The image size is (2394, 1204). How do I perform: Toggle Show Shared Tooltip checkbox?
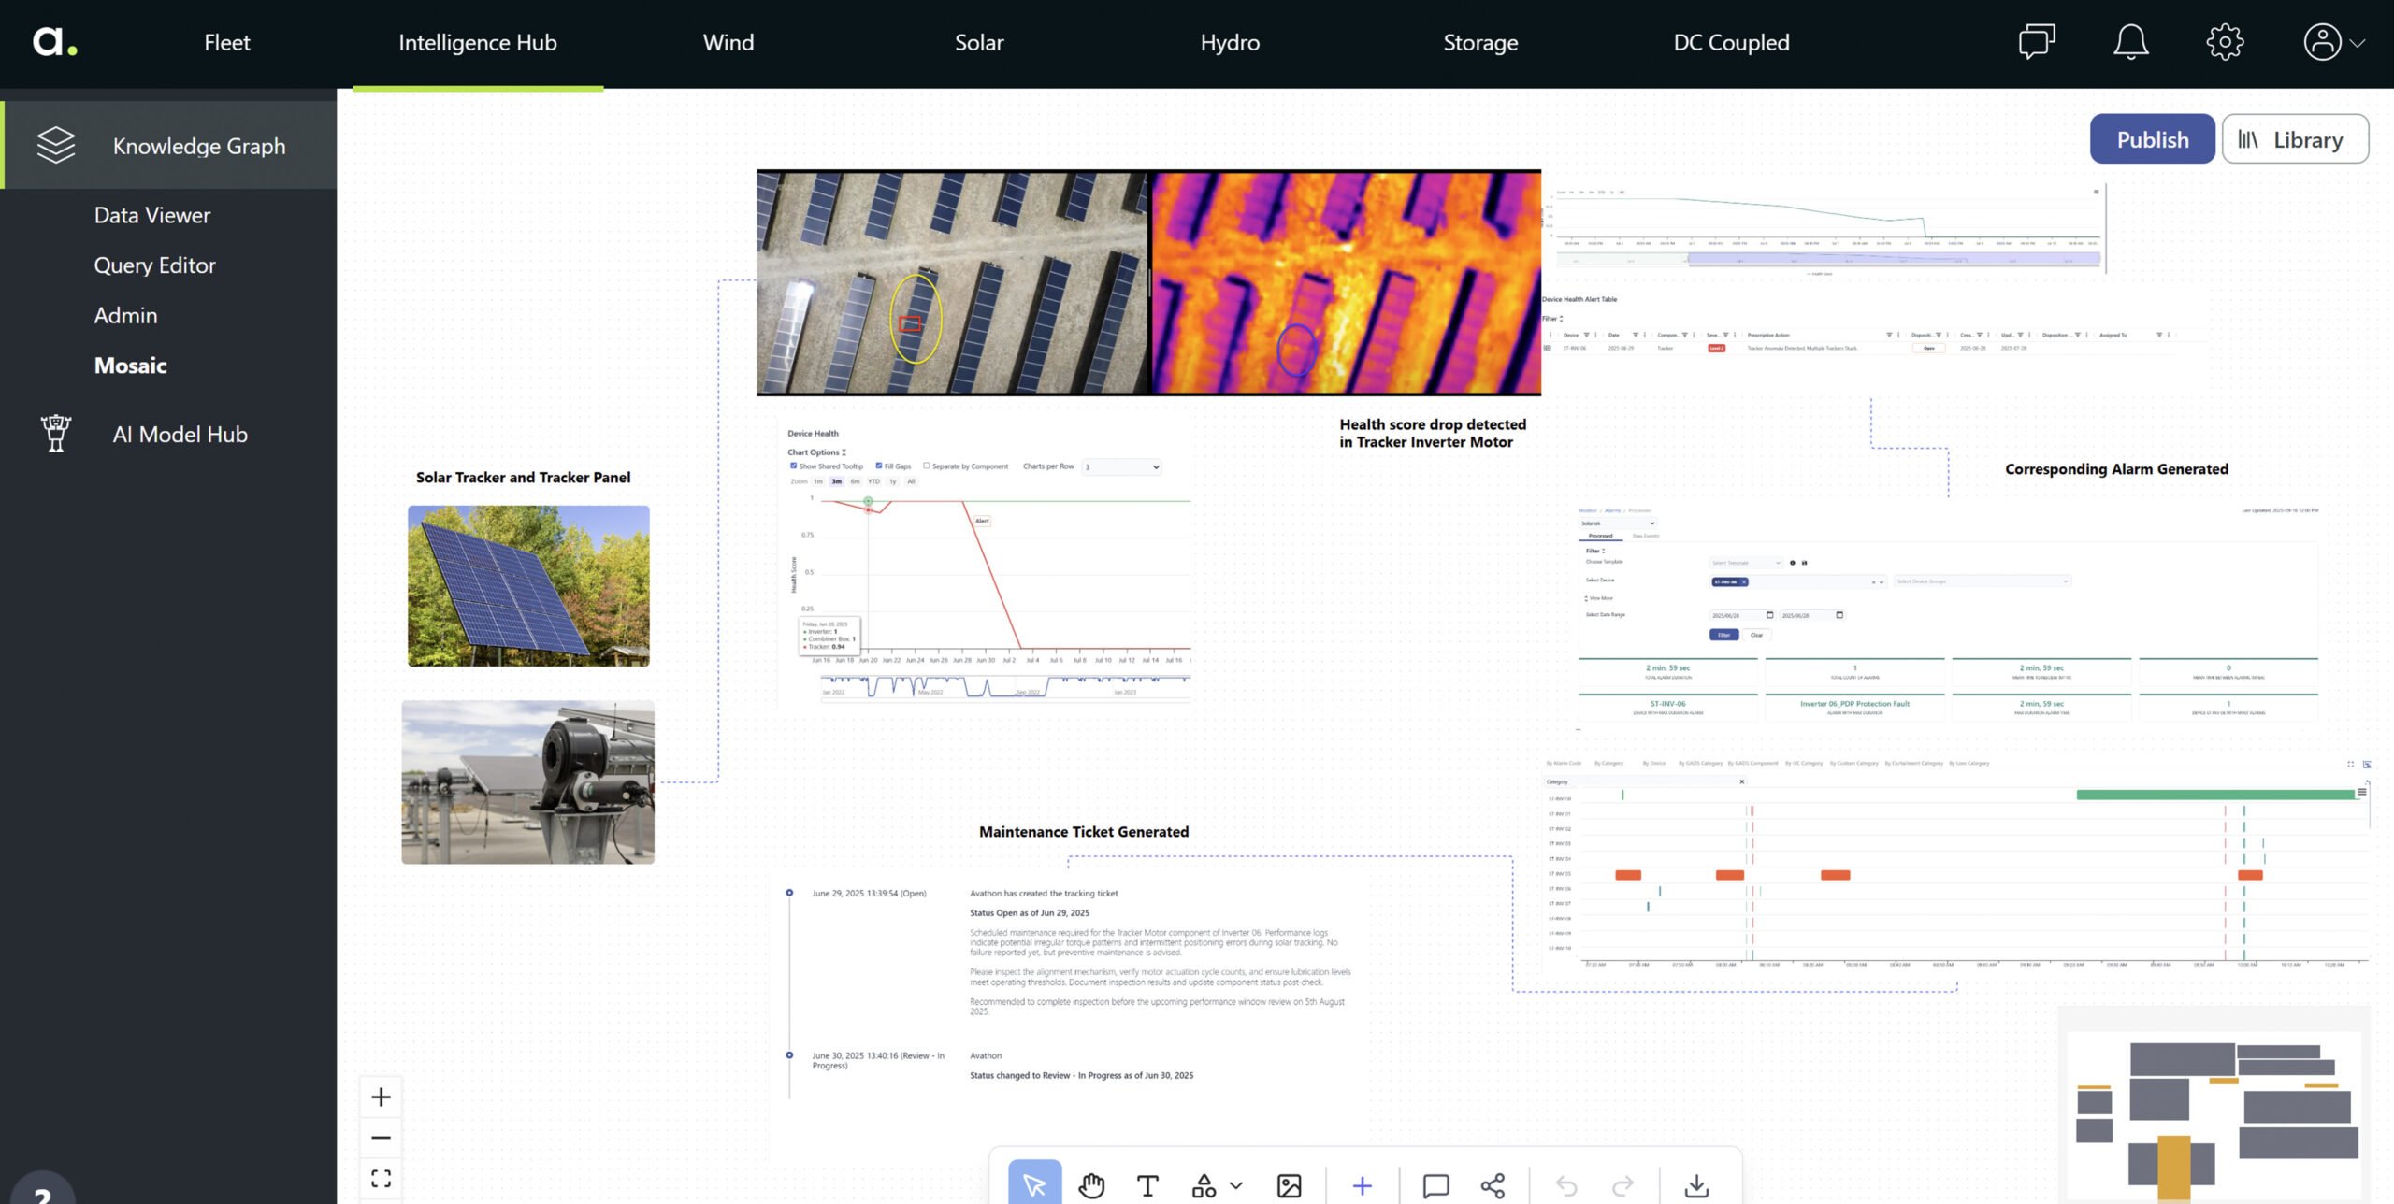(793, 466)
